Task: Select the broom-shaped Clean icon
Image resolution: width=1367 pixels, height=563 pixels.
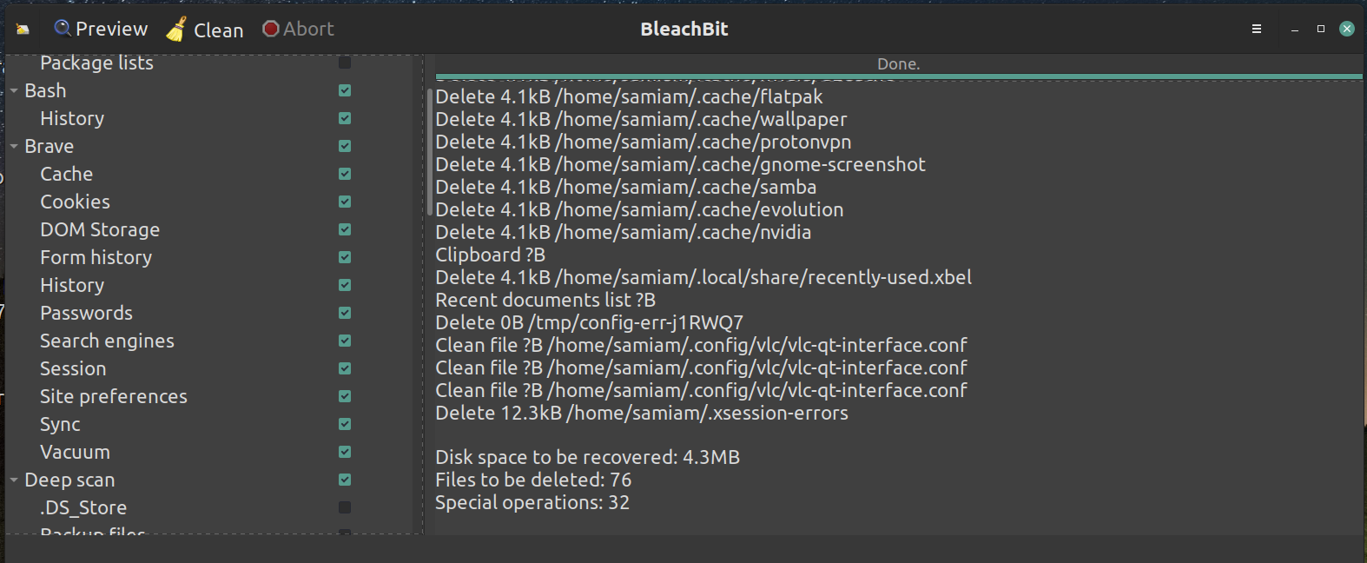Action: (x=174, y=28)
